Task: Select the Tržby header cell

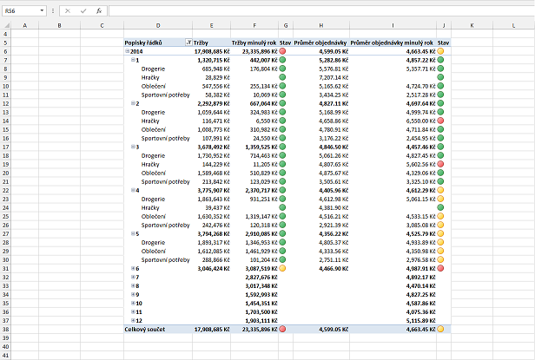Action: coord(212,43)
